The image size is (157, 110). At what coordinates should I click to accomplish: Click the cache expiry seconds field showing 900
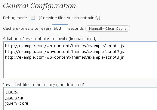[60, 28]
